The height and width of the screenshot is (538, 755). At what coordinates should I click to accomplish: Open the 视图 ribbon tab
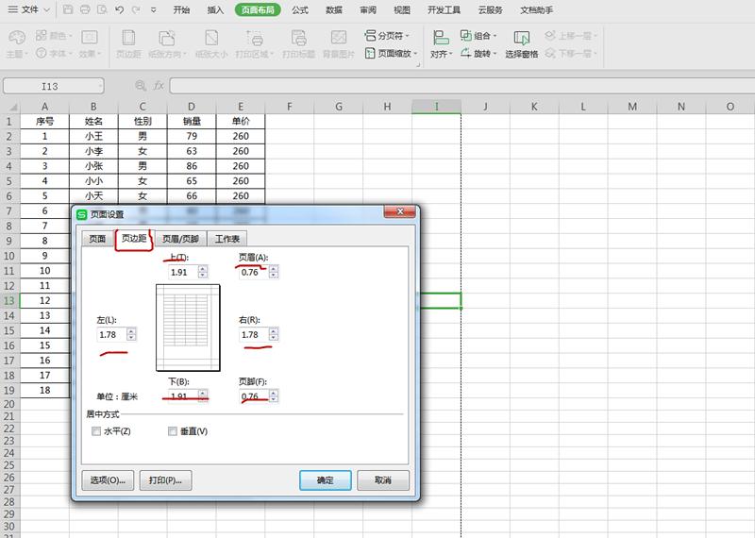click(402, 9)
